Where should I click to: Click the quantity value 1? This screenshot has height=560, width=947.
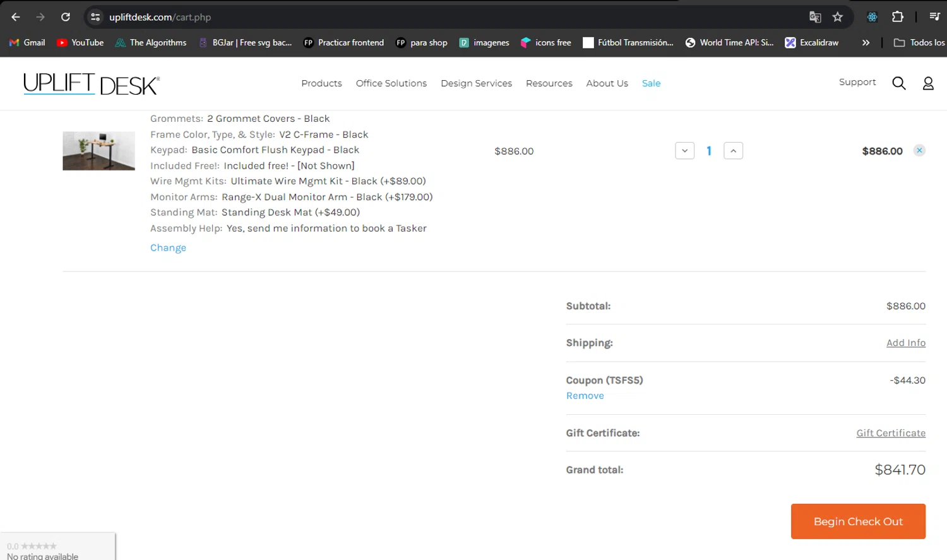pos(709,151)
